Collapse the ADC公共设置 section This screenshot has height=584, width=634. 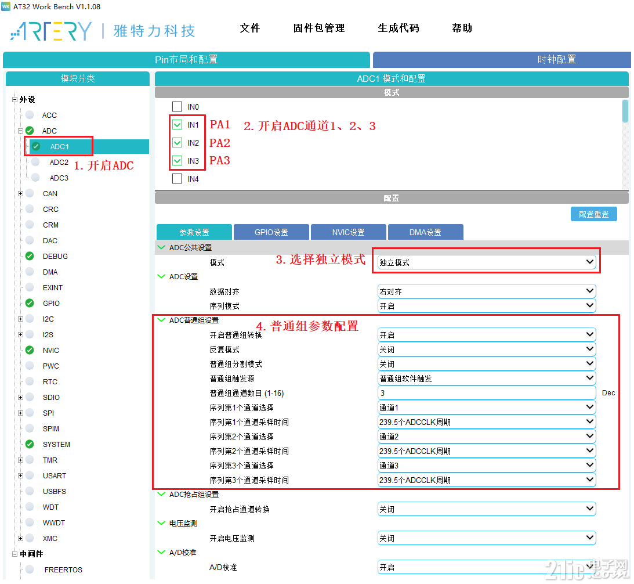(161, 247)
